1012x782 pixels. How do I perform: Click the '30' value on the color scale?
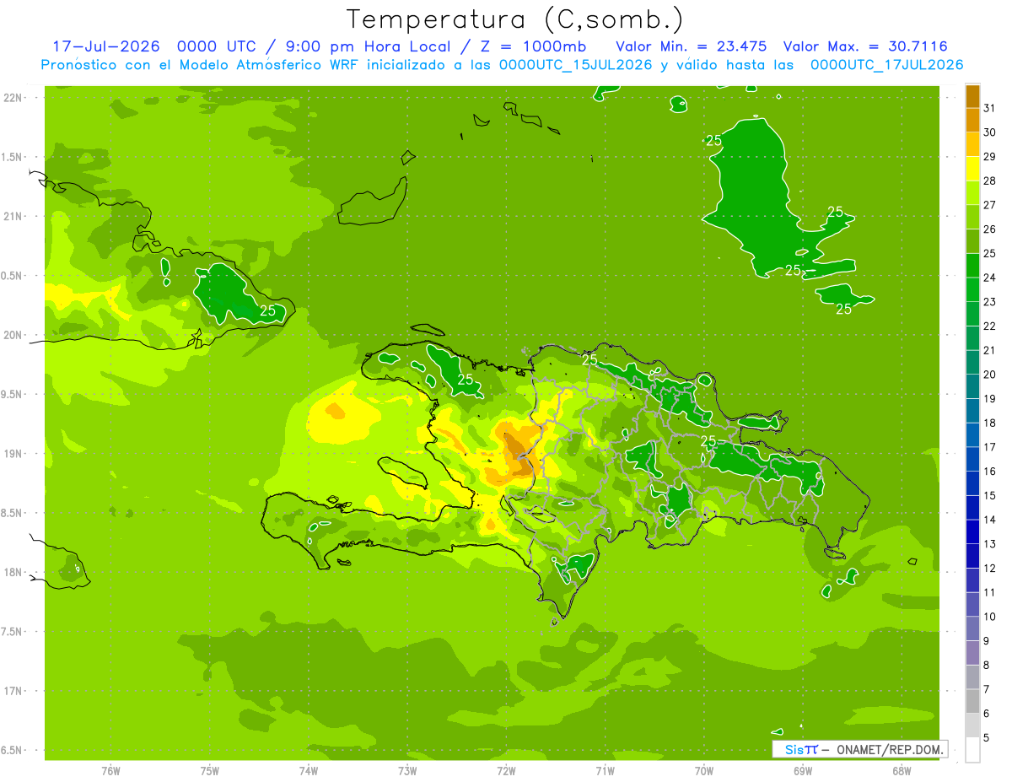[x=990, y=132]
